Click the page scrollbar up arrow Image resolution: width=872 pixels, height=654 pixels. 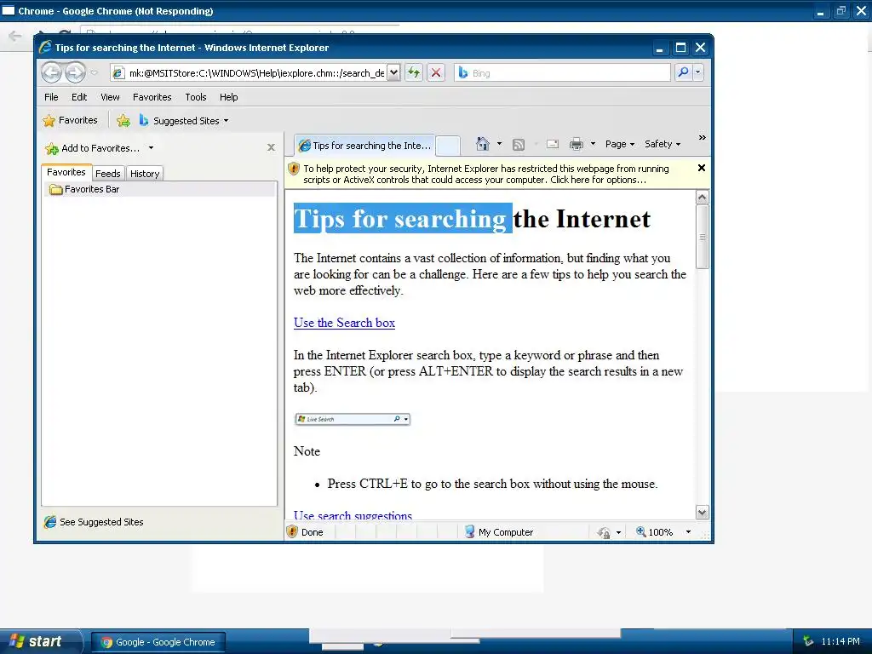tap(702, 198)
